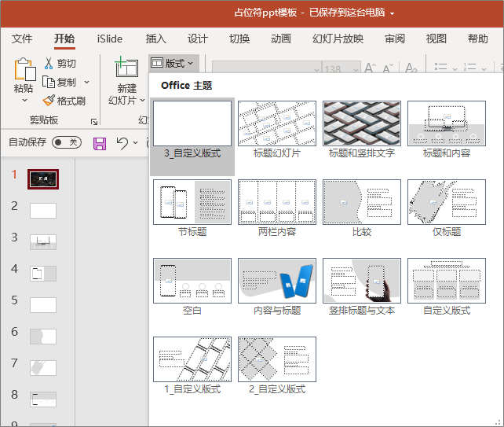The image size is (504, 427).
Task: Open the 文件 File tab
Action: point(22,39)
